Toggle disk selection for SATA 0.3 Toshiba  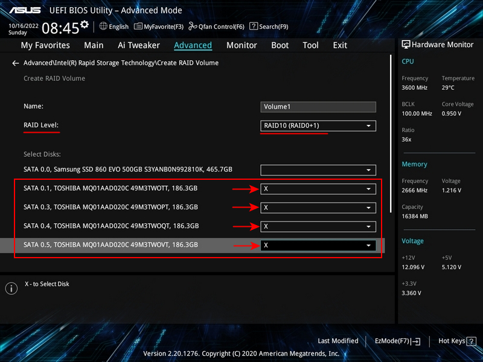coord(318,208)
